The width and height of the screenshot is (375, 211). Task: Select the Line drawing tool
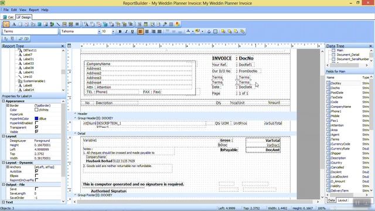58,24
